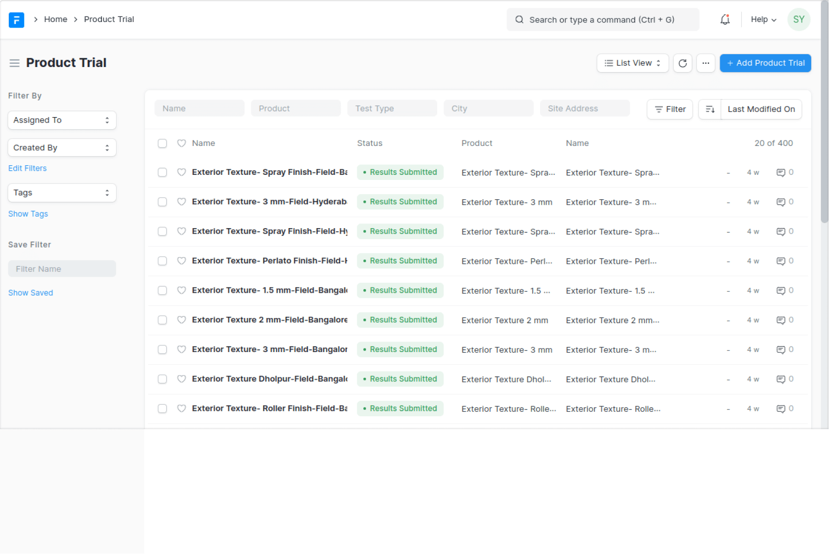Open the SY user avatar menu
The image size is (829, 554).
point(798,20)
